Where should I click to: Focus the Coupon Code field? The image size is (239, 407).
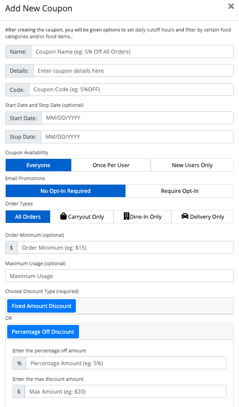click(x=131, y=90)
